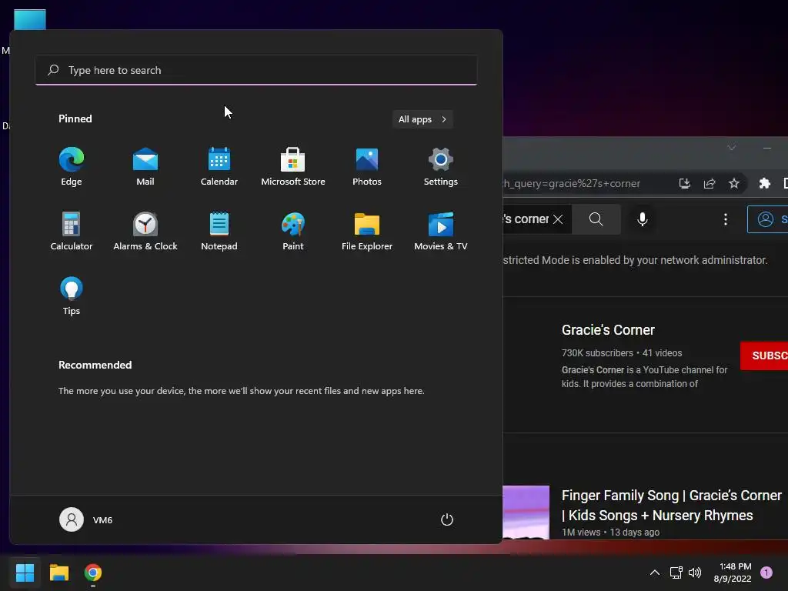Viewport: 788px width, 591px height.
Task: Show hidden system tray icons
Action: pyautogui.click(x=655, y=573)
